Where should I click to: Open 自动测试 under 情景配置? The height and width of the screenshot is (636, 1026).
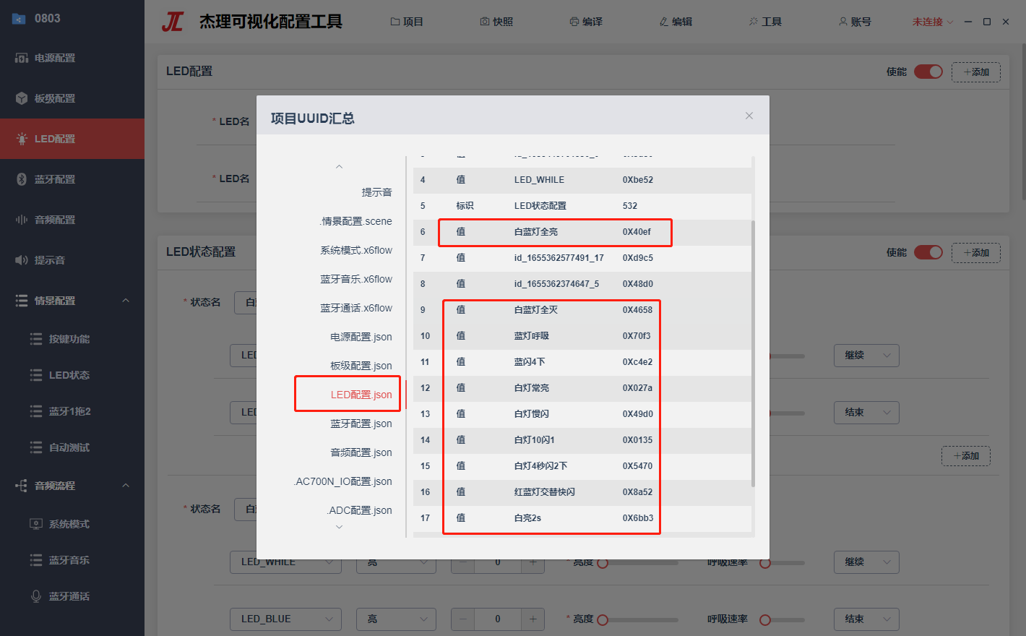[72, 447]
